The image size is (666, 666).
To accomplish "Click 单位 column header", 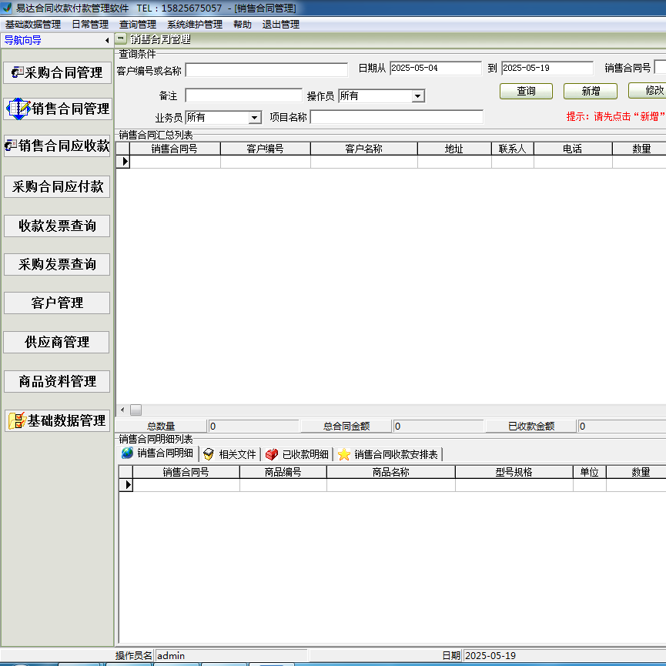I will point(590,472).
